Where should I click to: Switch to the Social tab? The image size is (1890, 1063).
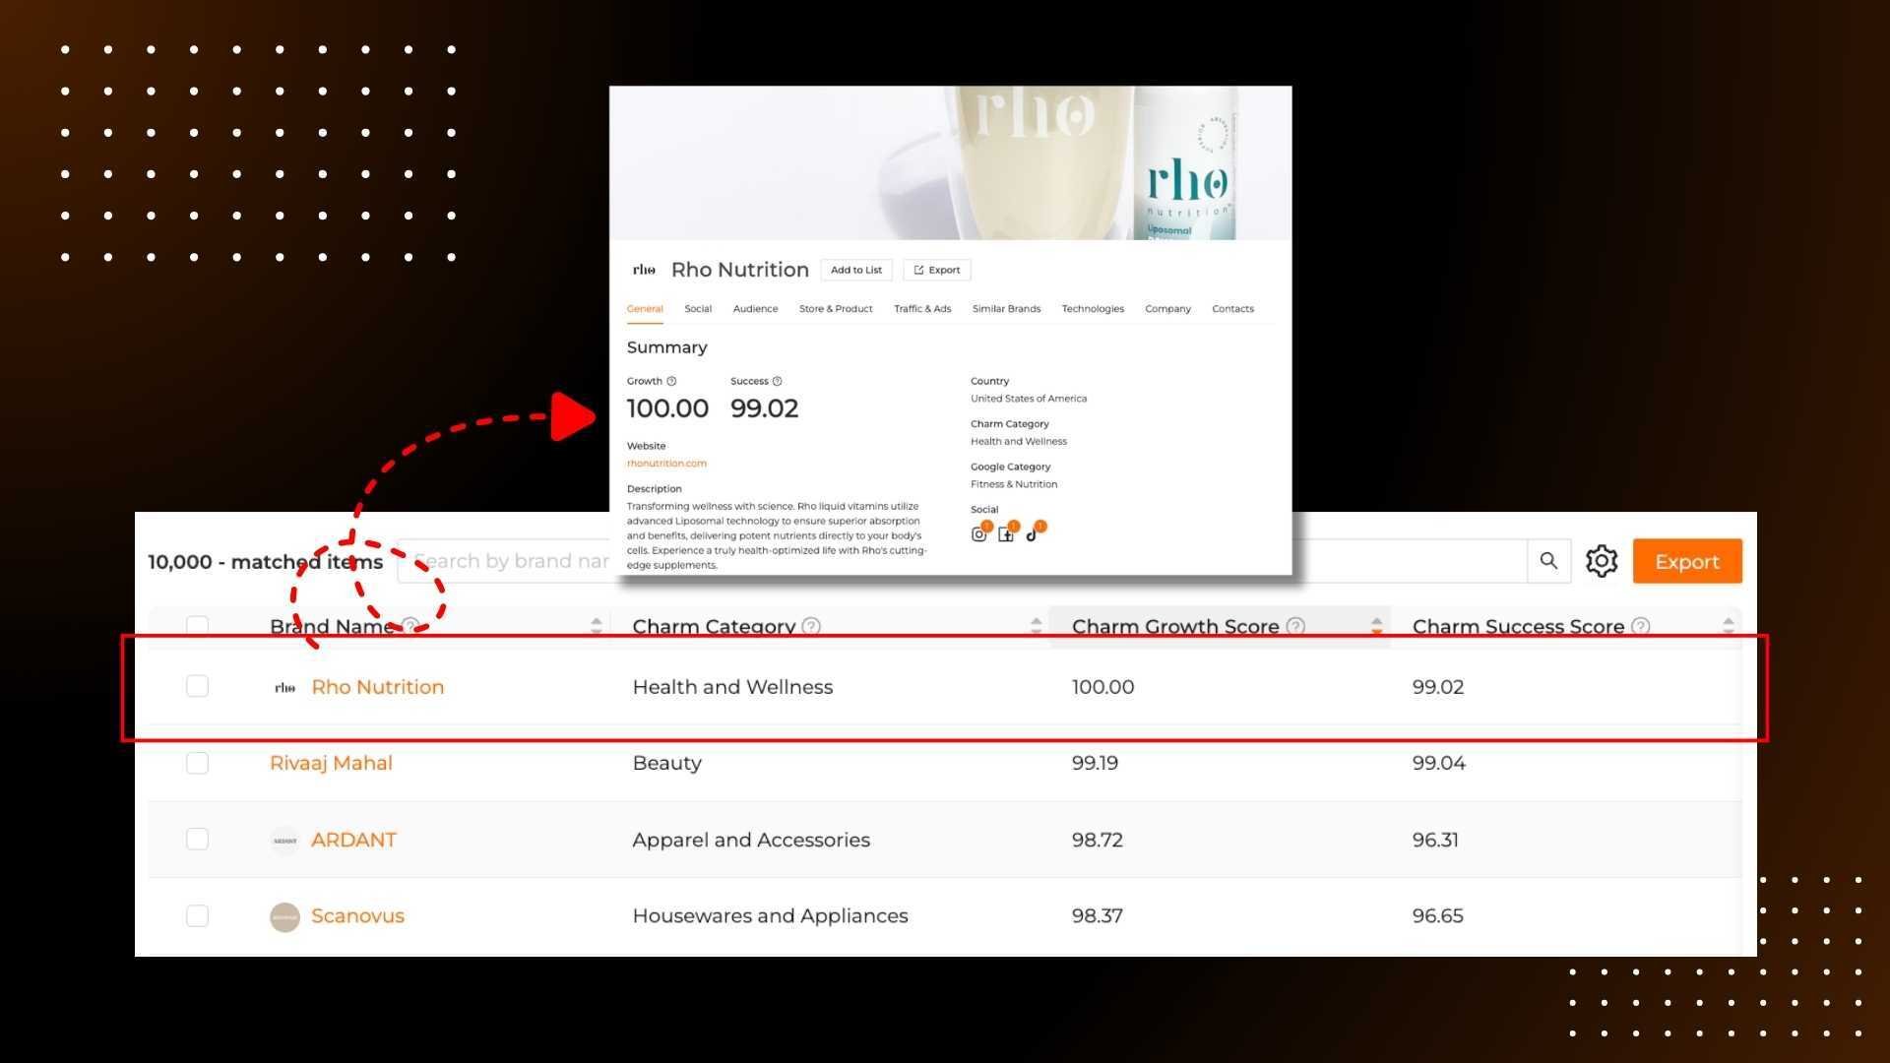pyautogui.click(x=698, y=309)
